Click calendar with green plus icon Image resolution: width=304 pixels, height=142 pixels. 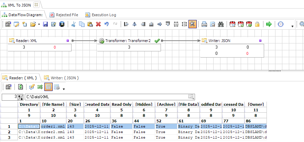tap(241, 24)
